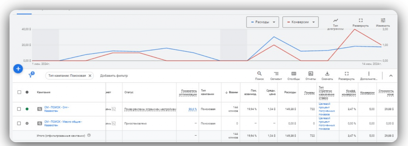Collapse the table toolbar with chevron arrow

[391, 76]
